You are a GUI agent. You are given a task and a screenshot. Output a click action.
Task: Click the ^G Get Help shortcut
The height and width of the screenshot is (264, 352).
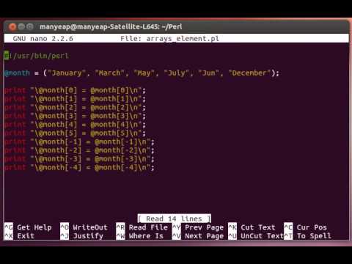tap(28, 227)
